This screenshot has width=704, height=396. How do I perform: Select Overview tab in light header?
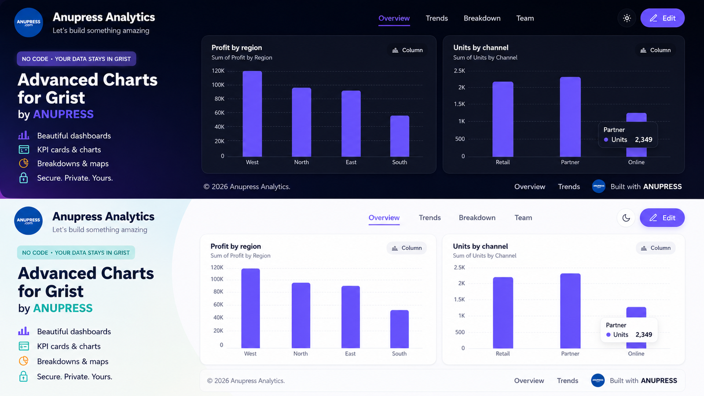point(384,218)
